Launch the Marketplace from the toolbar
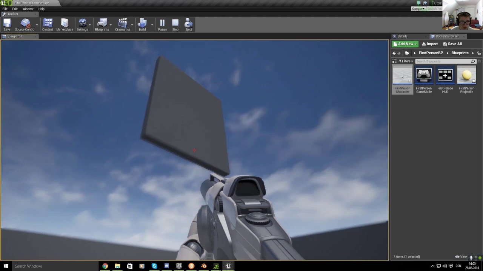Screen dimensions: 483x271 [65, 25]
